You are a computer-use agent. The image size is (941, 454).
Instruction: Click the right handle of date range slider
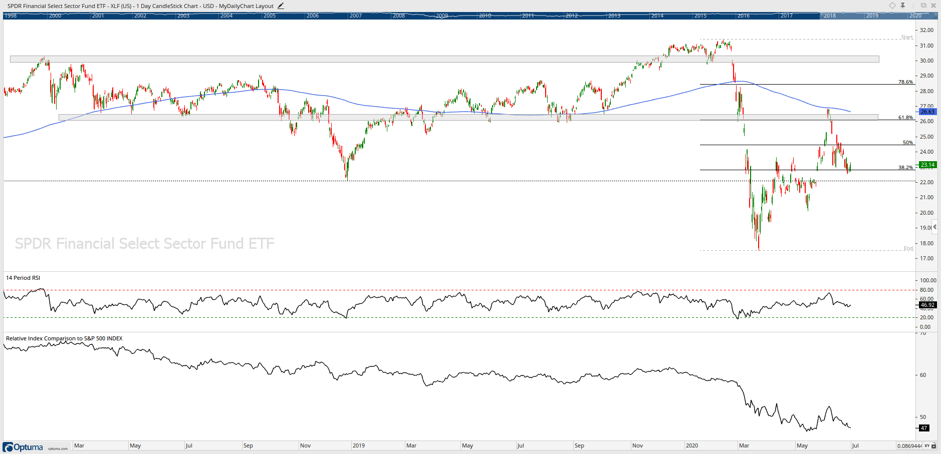(936, 16)
